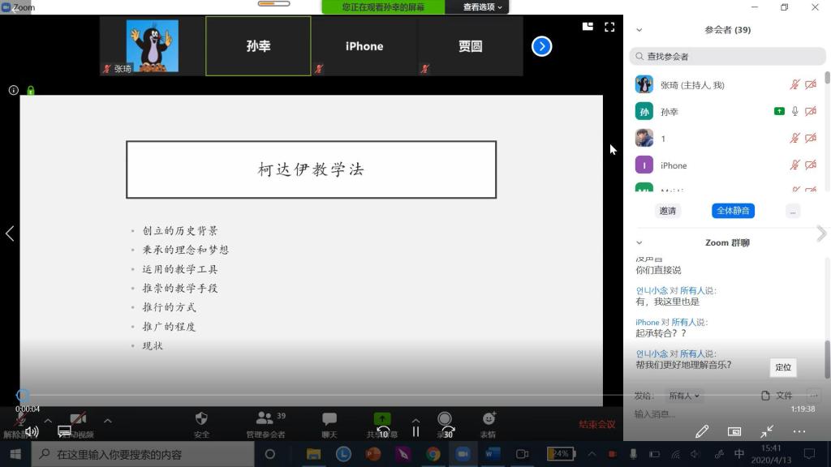Click the participants list scrollbar
Viewport: 831px width, 467px height.
click(x=827, y=78)
